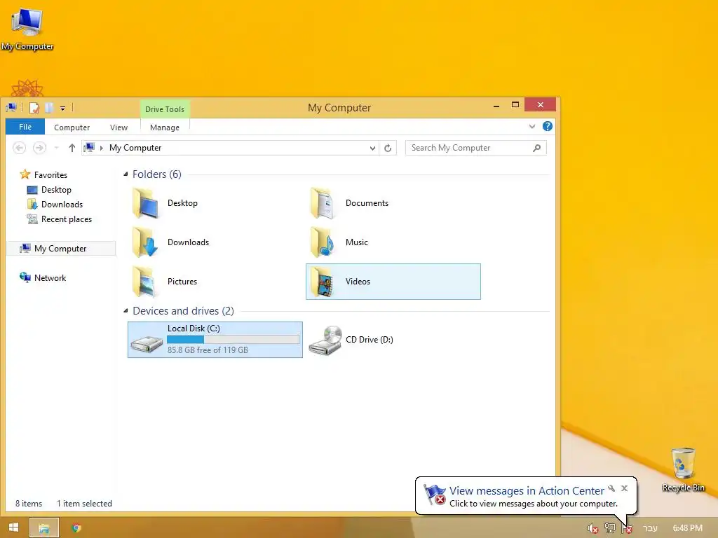The width and height of the screenshot is (718, 538).
Task: Click the Hebrew language indicator in the taskbar
Action: click(650, 528)
